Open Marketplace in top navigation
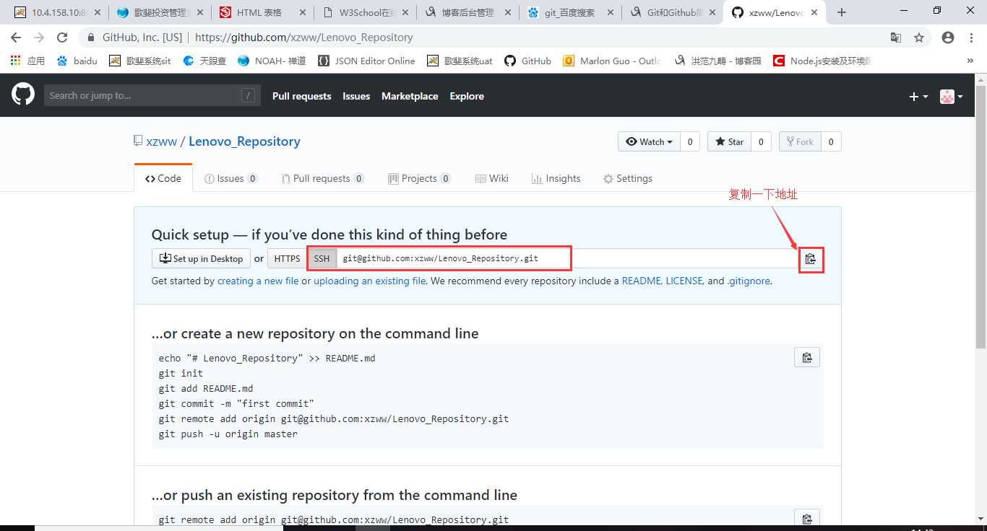Screen dimensions: 987x531 [410, 96]
